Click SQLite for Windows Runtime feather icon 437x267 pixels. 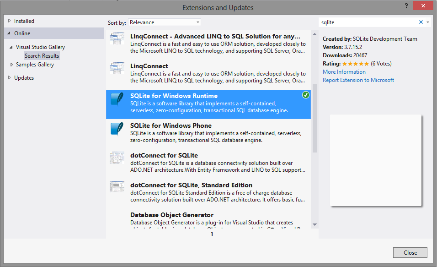[117, 99]
